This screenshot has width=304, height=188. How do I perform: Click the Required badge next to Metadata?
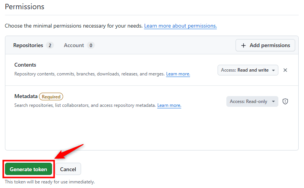(51, 97)
